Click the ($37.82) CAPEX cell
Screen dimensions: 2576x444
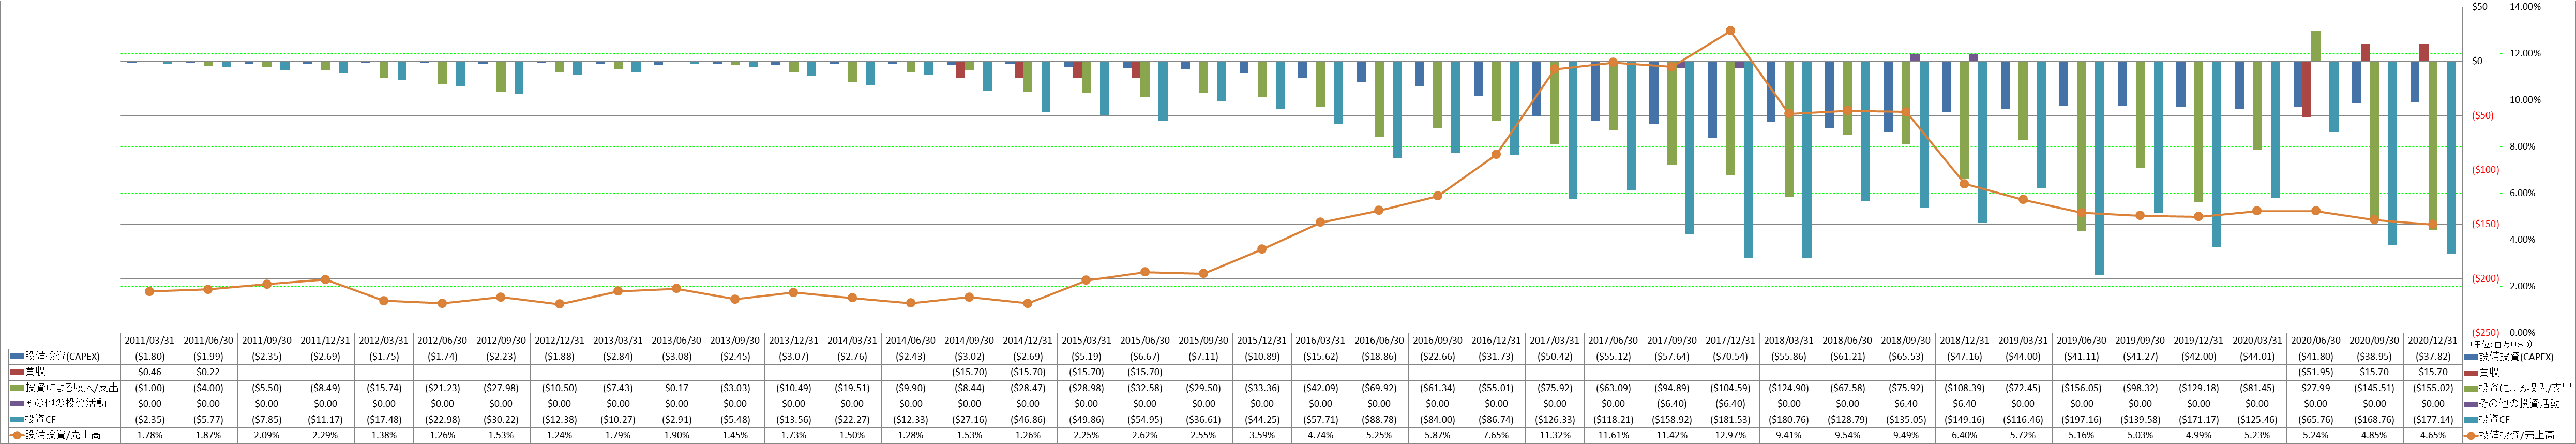2434,356
